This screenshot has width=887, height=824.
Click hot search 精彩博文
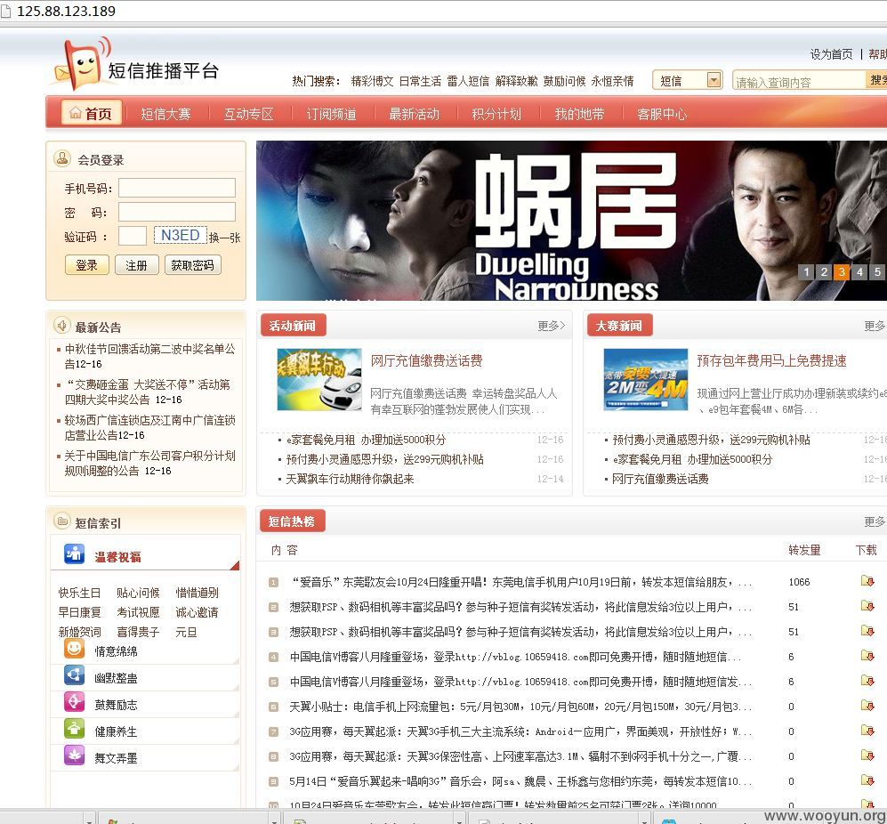point(372,81)
